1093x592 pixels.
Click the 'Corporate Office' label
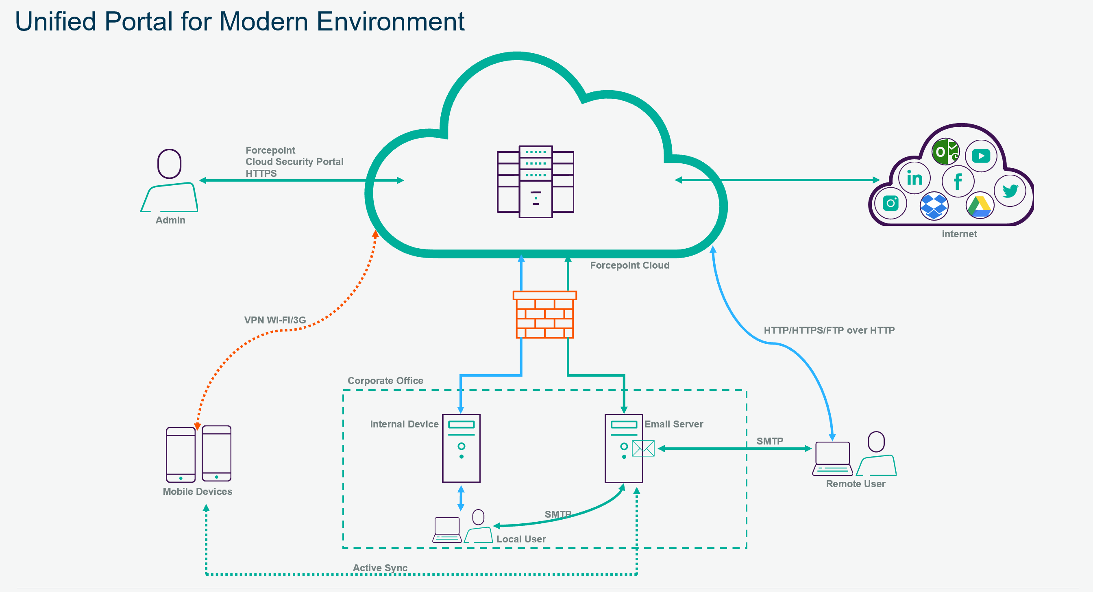pos(385,381)
